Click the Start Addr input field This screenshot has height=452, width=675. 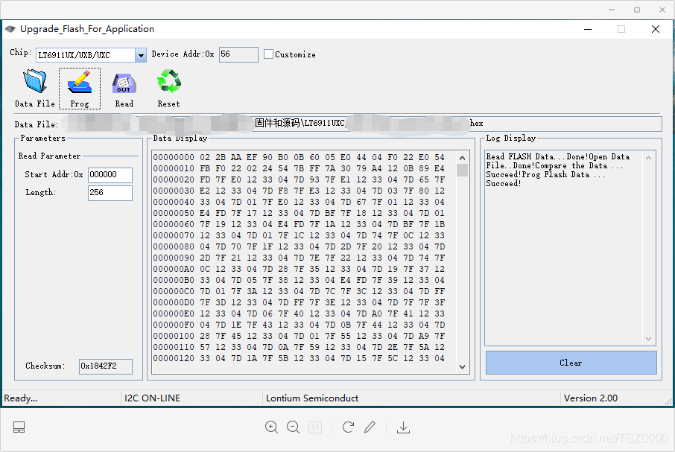110,175
